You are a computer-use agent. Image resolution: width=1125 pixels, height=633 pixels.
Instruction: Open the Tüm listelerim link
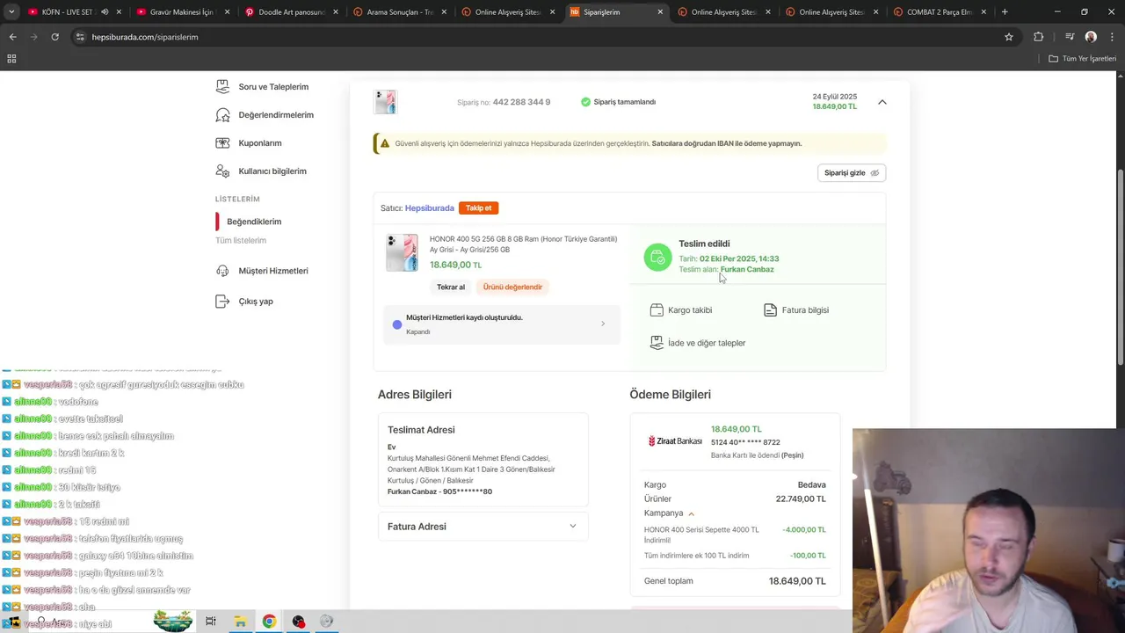click(x=241, y=241)
